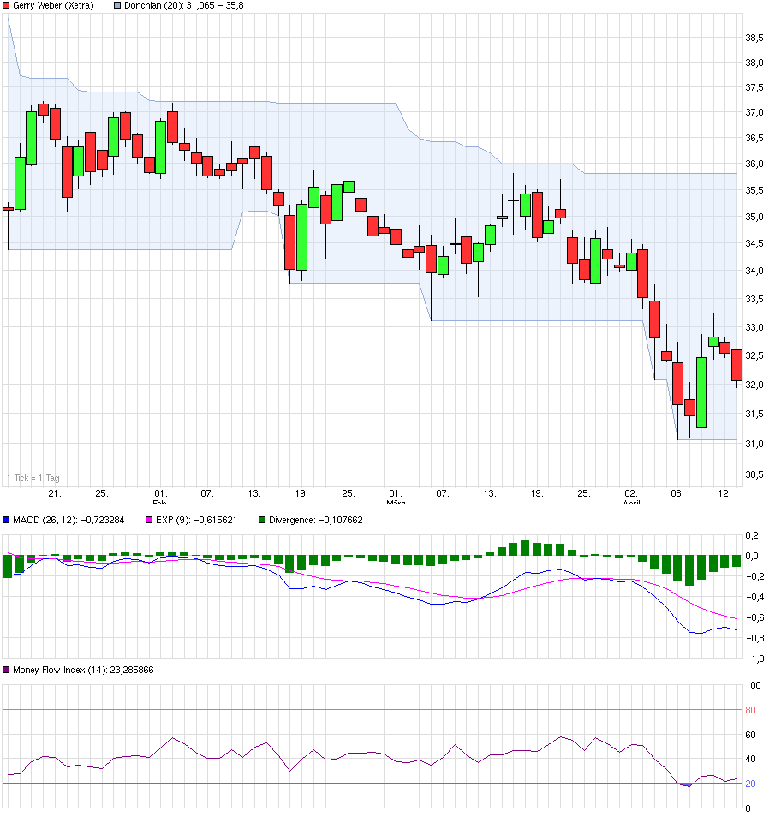The height and width of the screenshot is (817, 781).
Task: Click the 38,5 price axis label
Action: (x=754, y=39)
